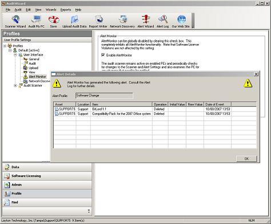Click the Profile panel icon
The image size is (271, 224).
pyautogui.click(x=7, y=194)
